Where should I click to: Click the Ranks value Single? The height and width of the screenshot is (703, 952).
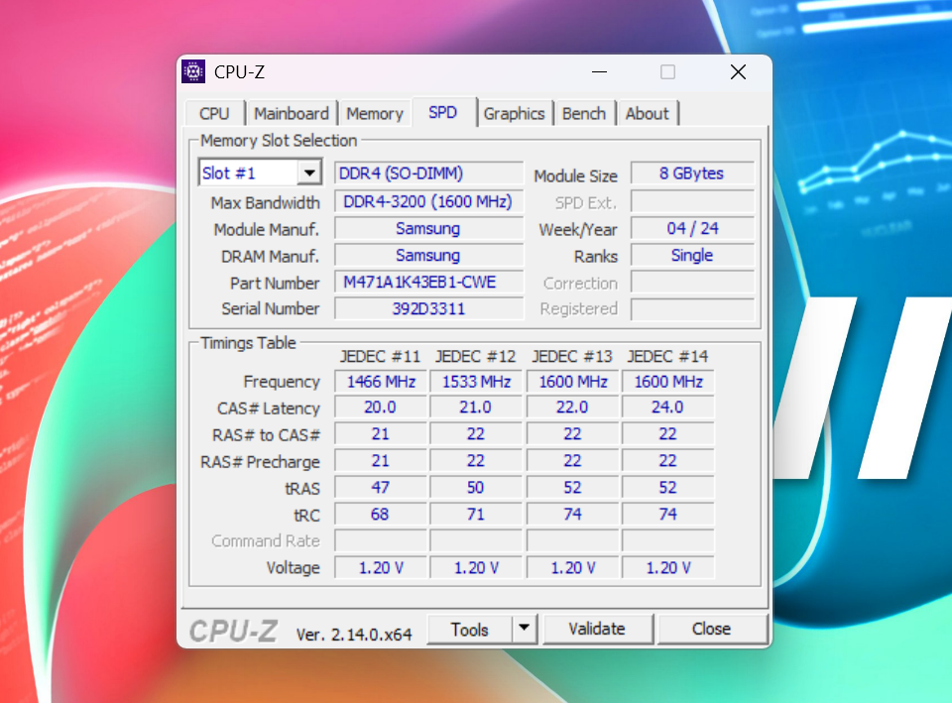[692, 255]
